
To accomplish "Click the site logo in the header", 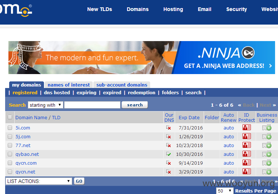I will 16,10.
